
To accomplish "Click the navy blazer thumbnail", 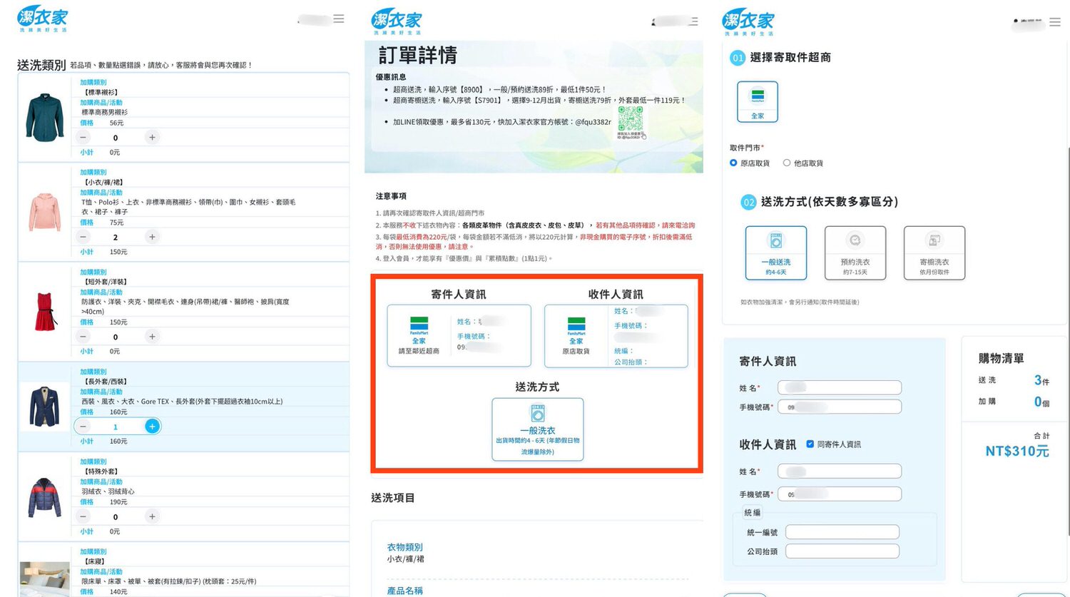I will [44, 407].
